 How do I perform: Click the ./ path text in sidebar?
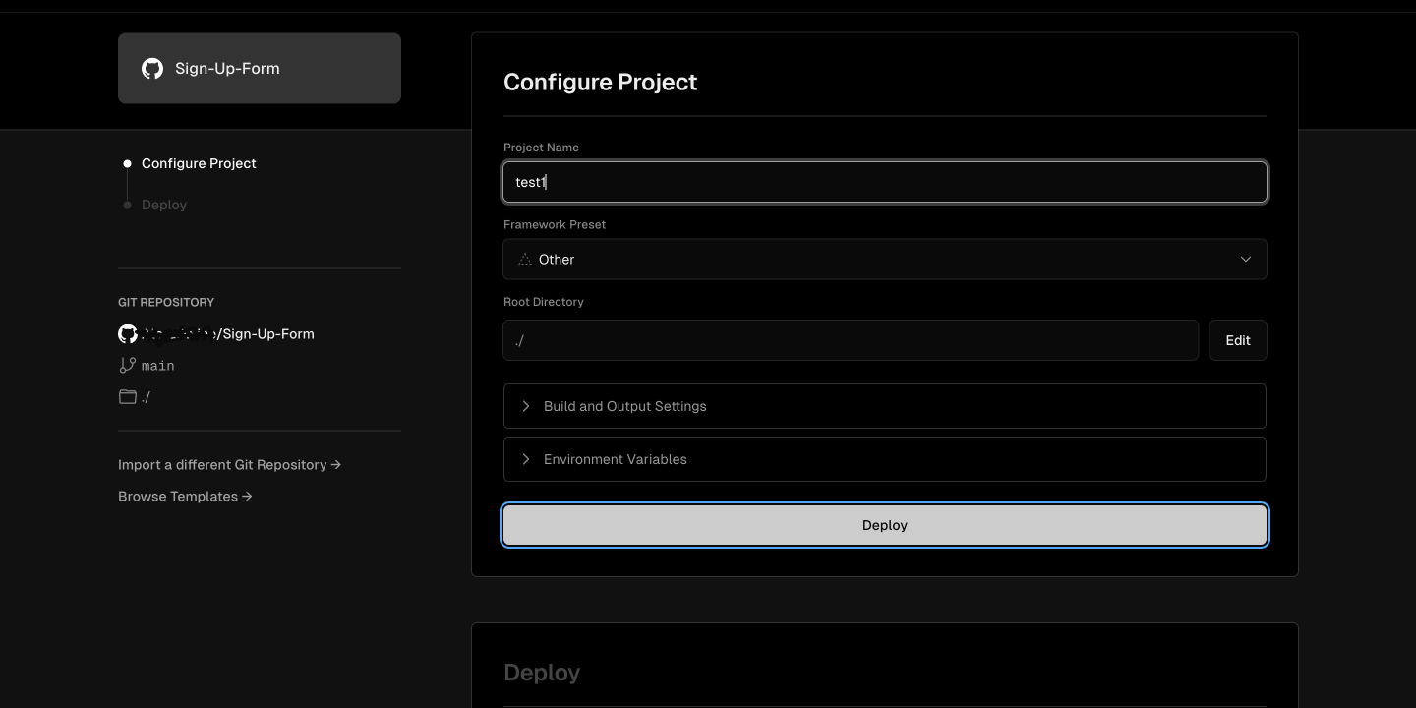pos(146,397)
